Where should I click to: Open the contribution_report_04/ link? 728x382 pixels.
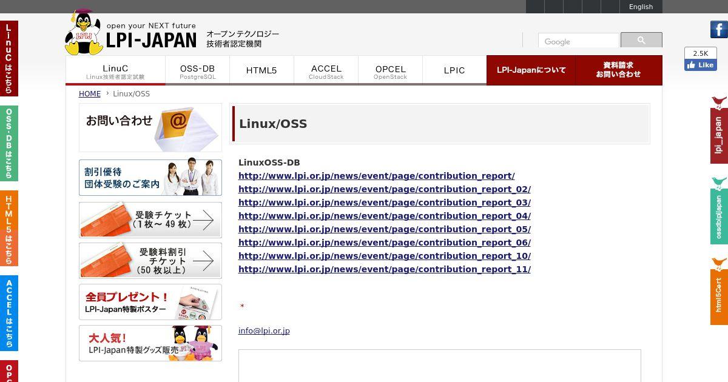[385, 216]
